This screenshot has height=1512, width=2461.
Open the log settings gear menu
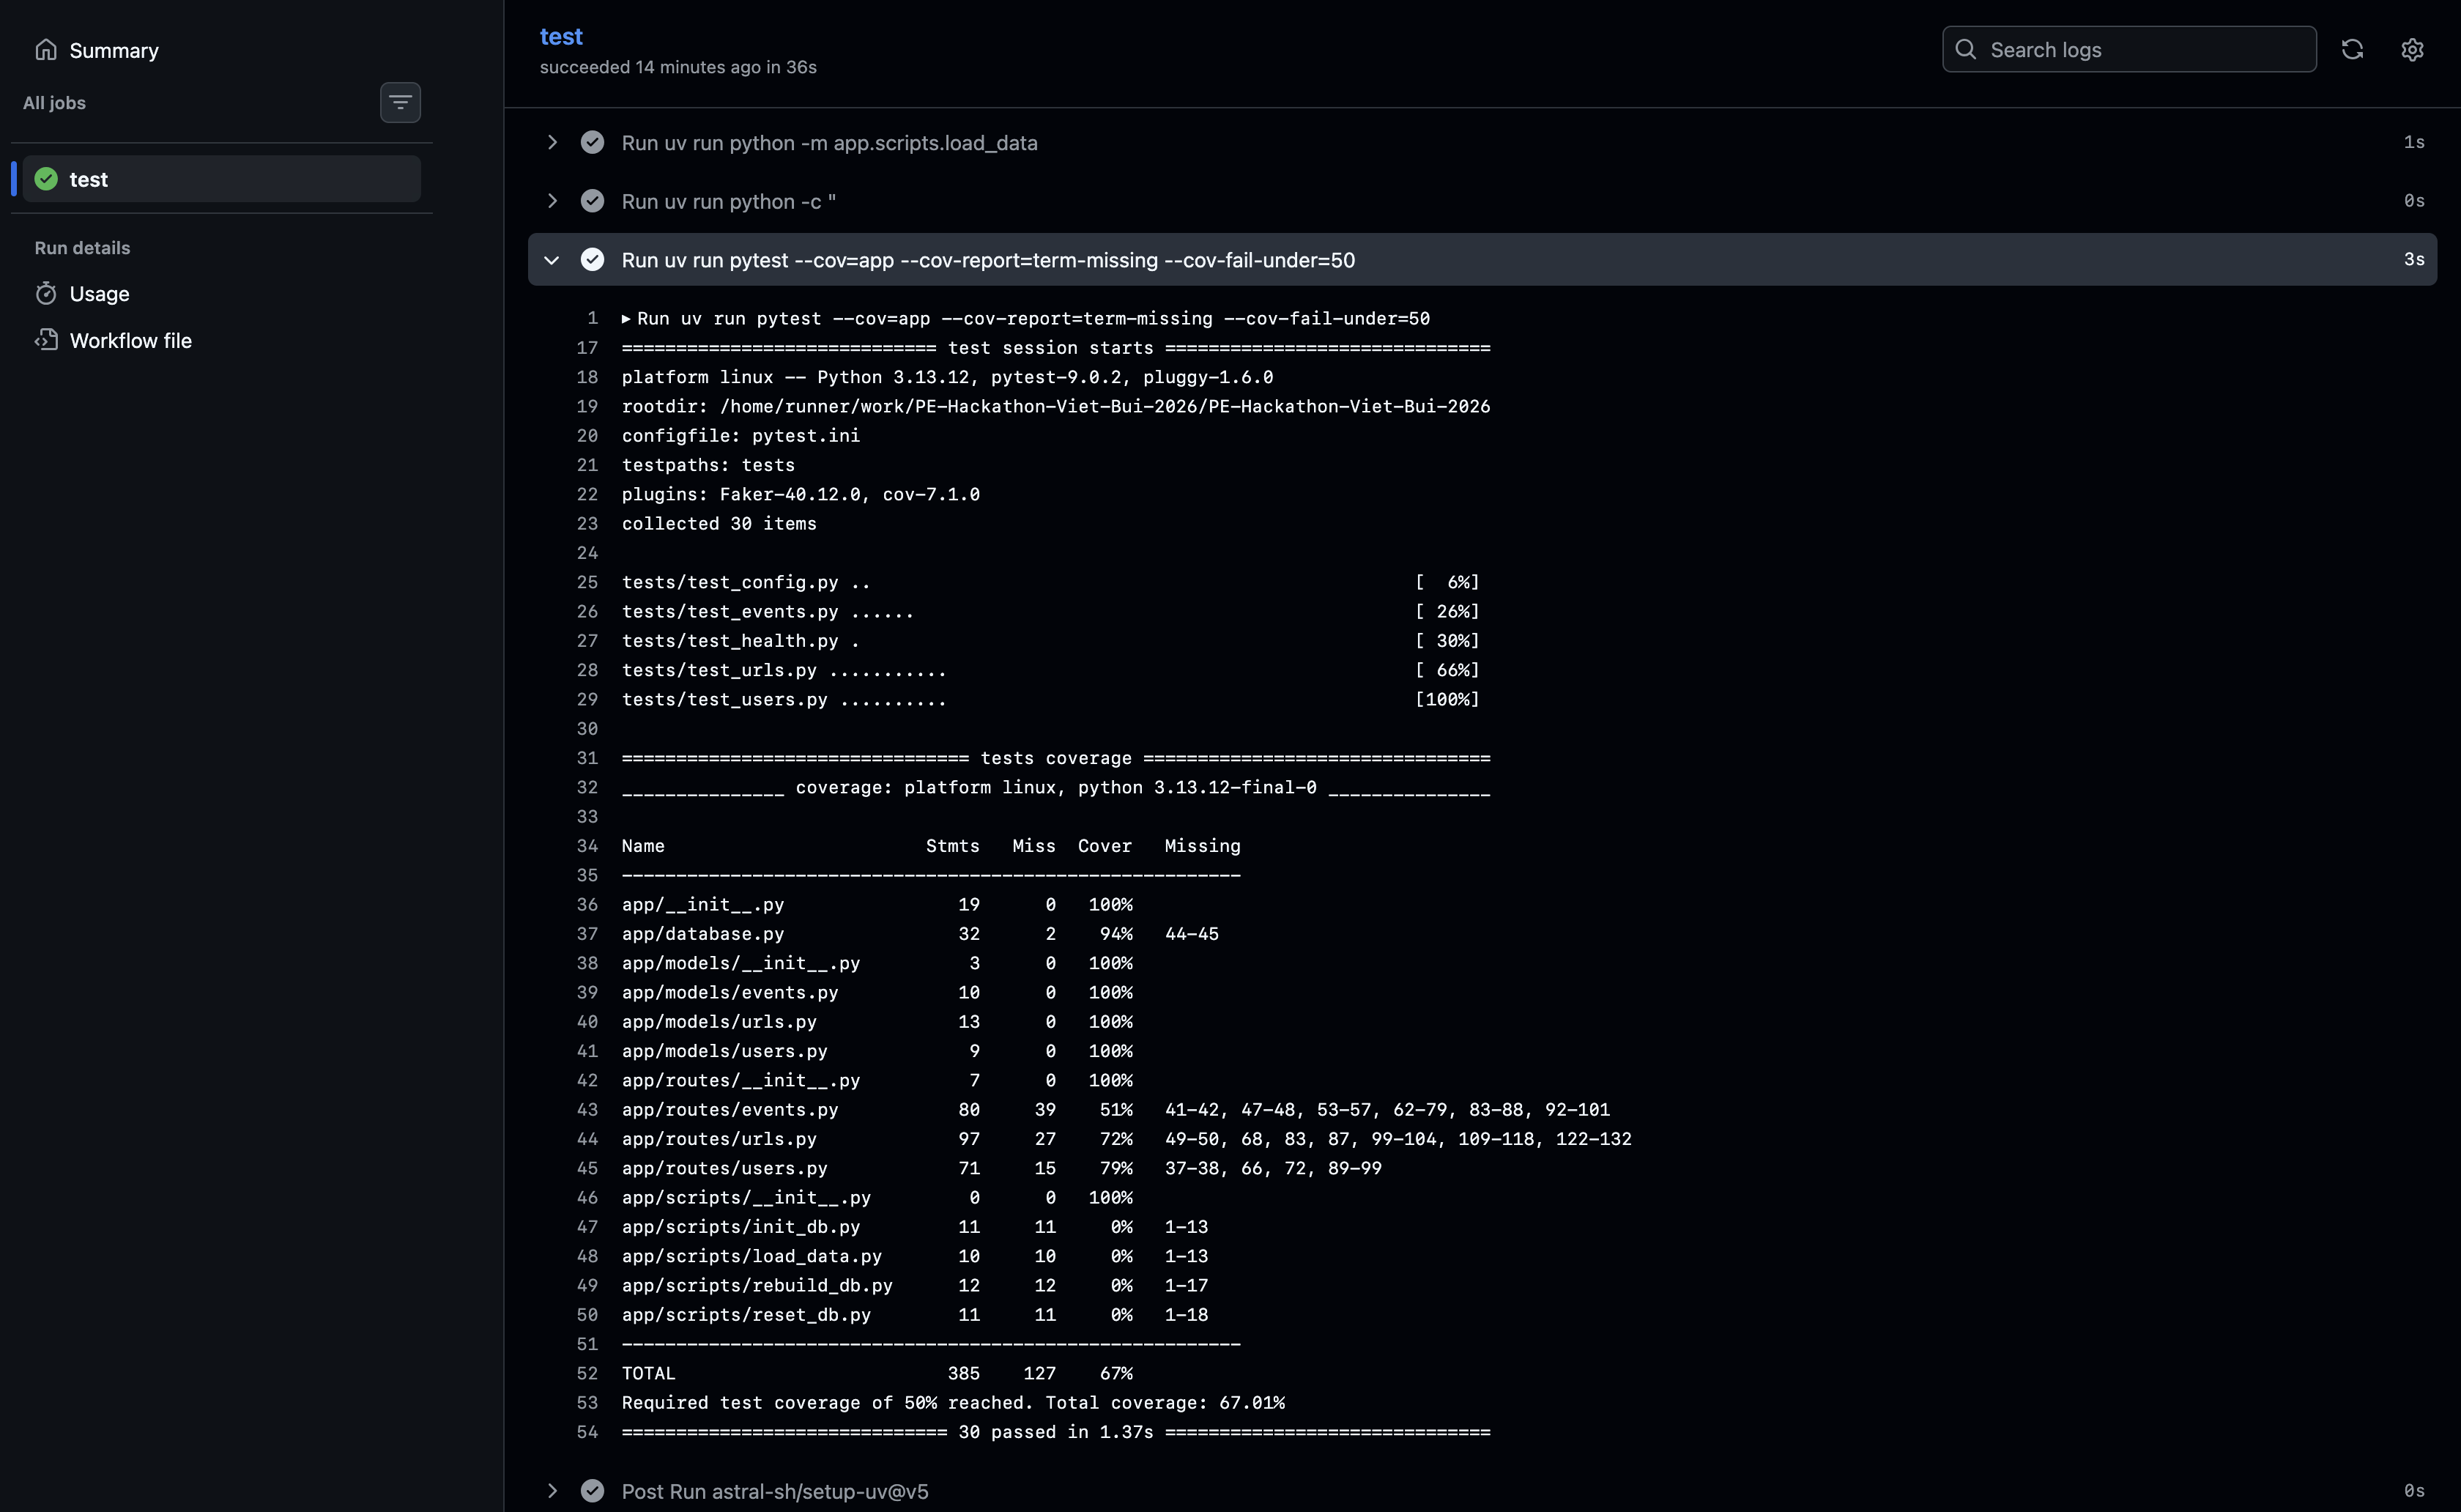[x=2412, y=49]
